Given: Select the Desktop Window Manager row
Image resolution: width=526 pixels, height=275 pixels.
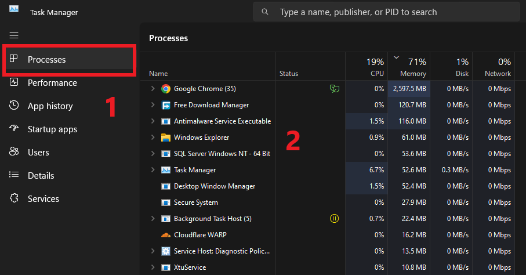Looking at the screenshot, I should [215, 186].
